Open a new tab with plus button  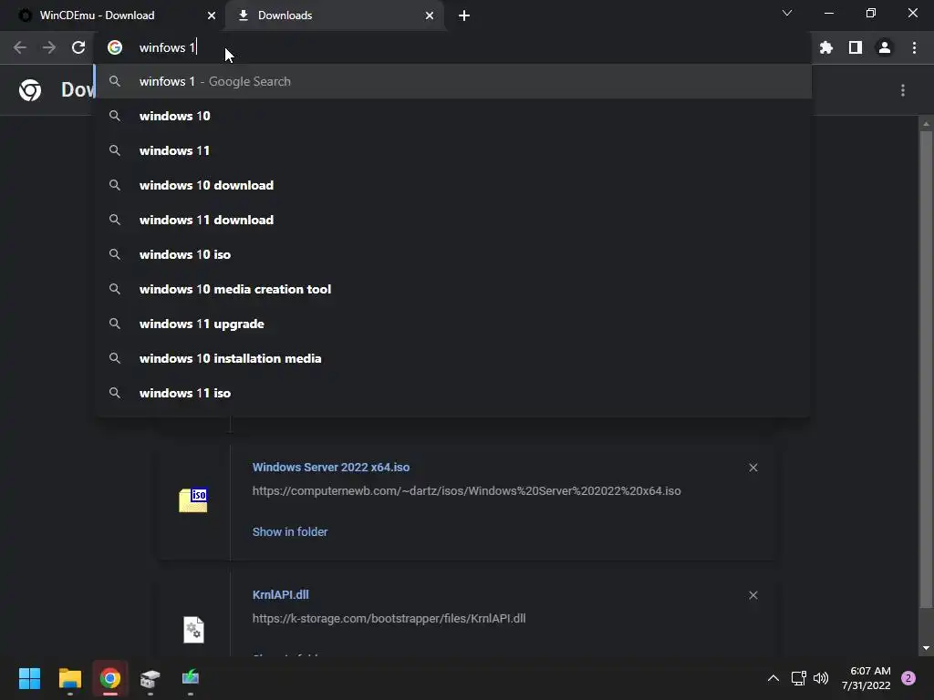coord(464,15)
